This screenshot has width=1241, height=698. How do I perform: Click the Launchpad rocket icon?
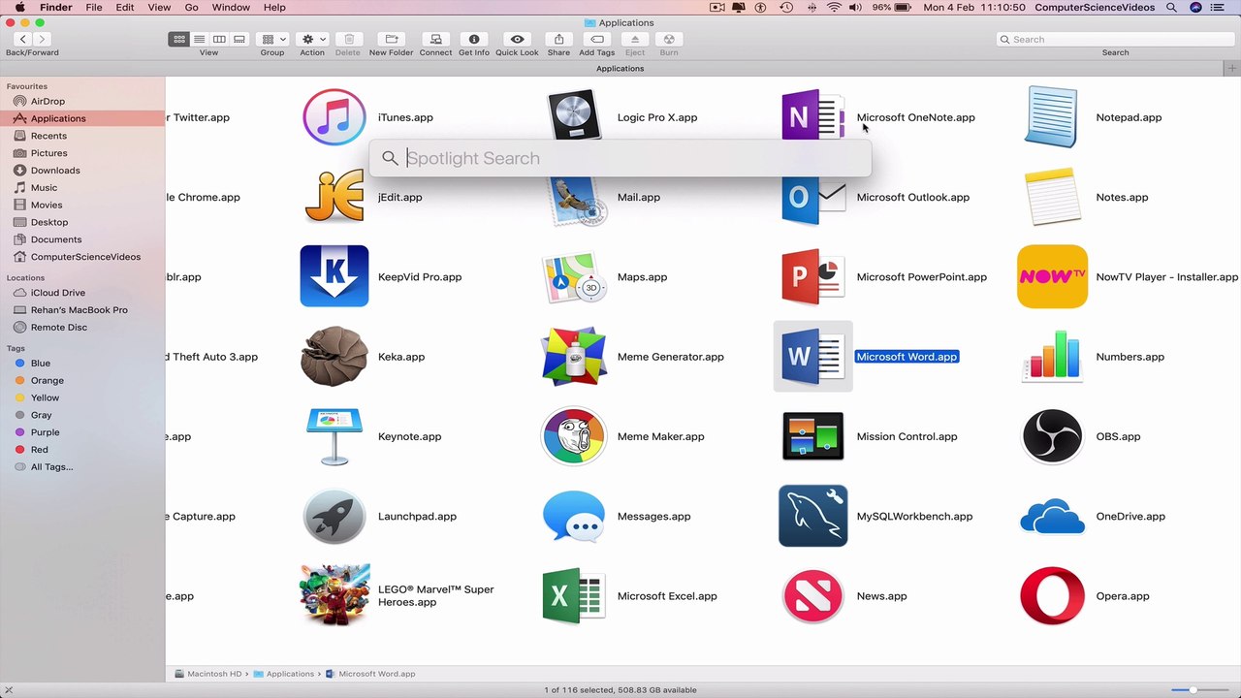[x=334, y=516]
